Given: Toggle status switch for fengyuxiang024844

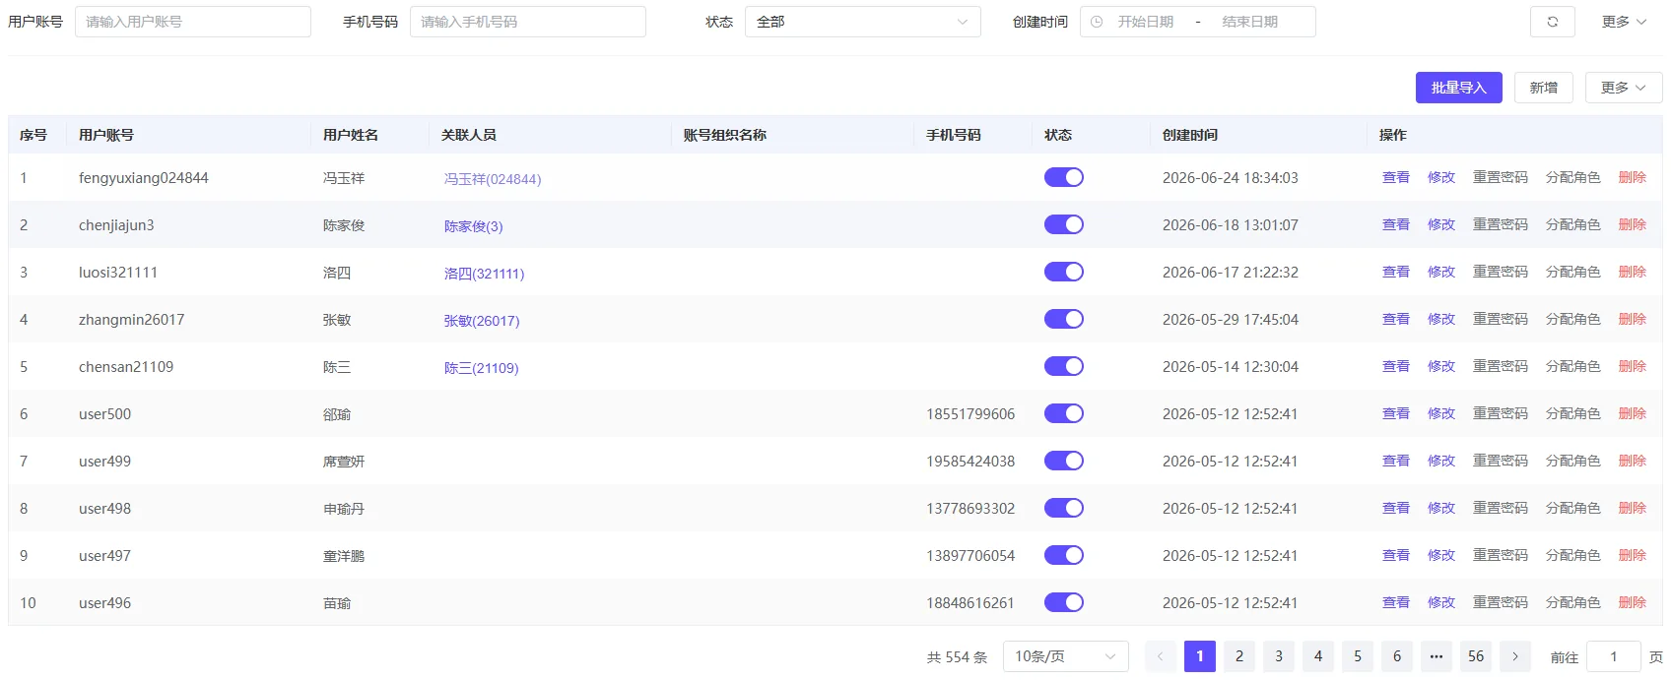Looking at the screenshot, I should (x=1064, y=177).
